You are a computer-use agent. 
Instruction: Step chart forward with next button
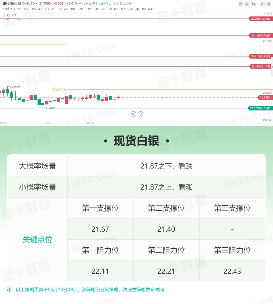140,114
